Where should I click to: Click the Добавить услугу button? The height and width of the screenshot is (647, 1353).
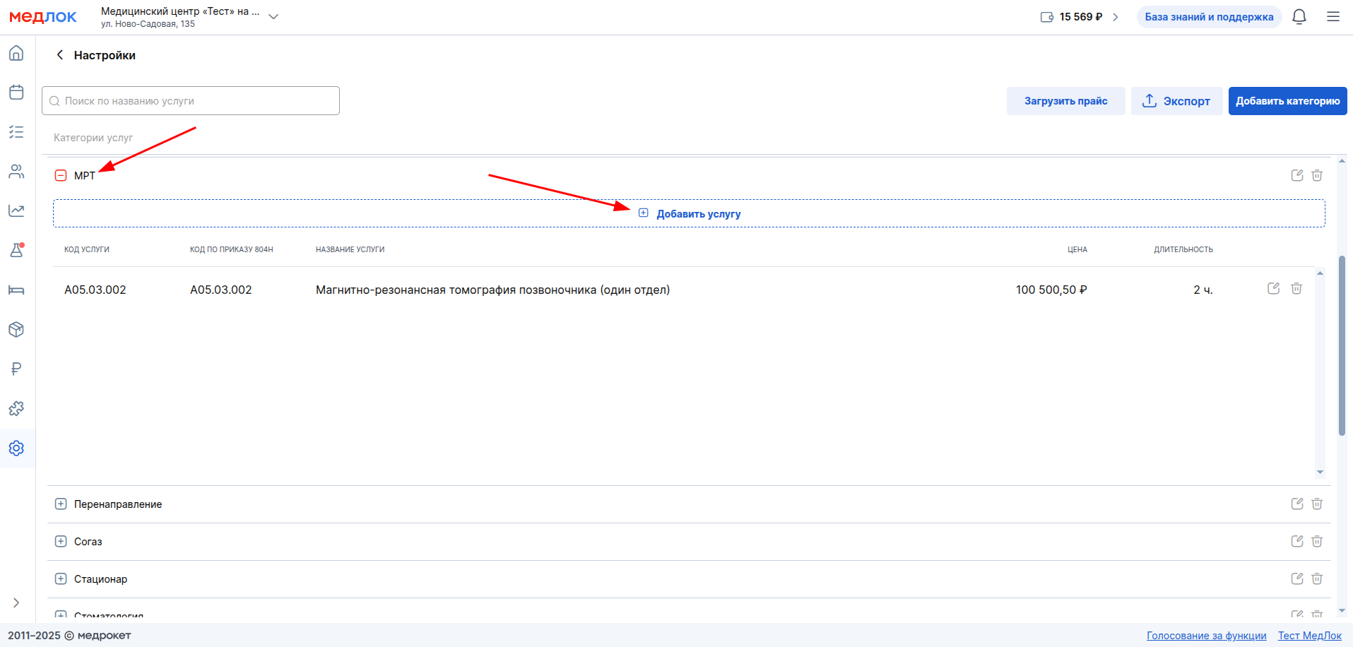(690, 213)
